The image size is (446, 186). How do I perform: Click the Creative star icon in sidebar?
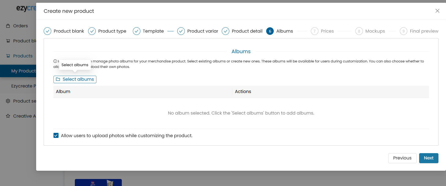pos(8,116)
